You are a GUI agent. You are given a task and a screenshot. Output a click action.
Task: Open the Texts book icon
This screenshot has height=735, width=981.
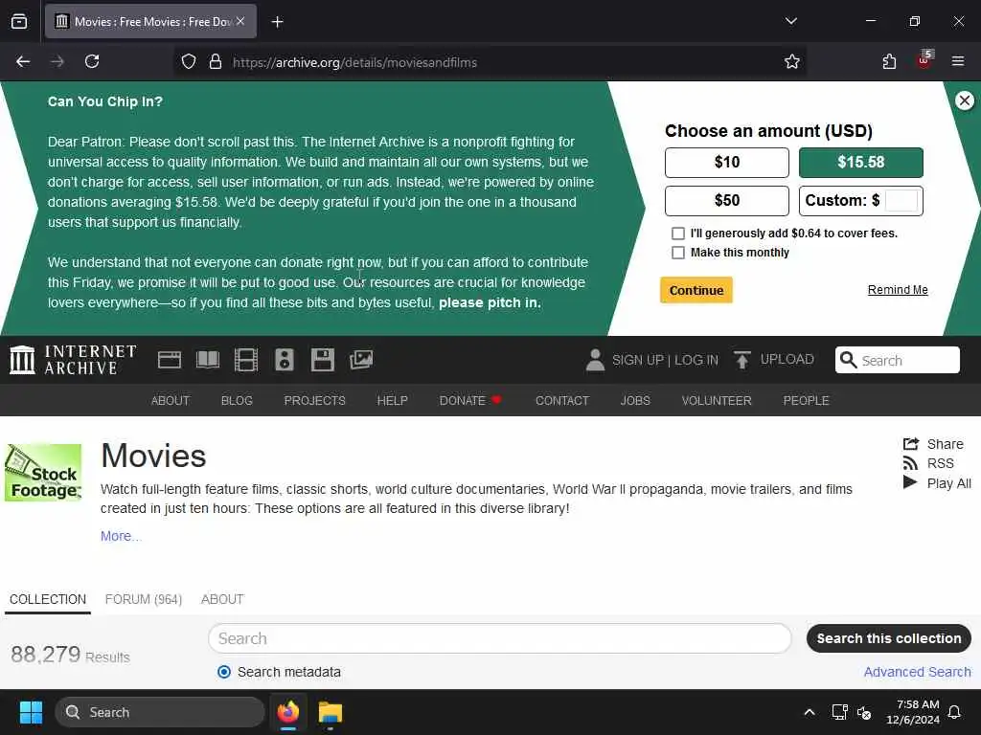tap(208, 360)
